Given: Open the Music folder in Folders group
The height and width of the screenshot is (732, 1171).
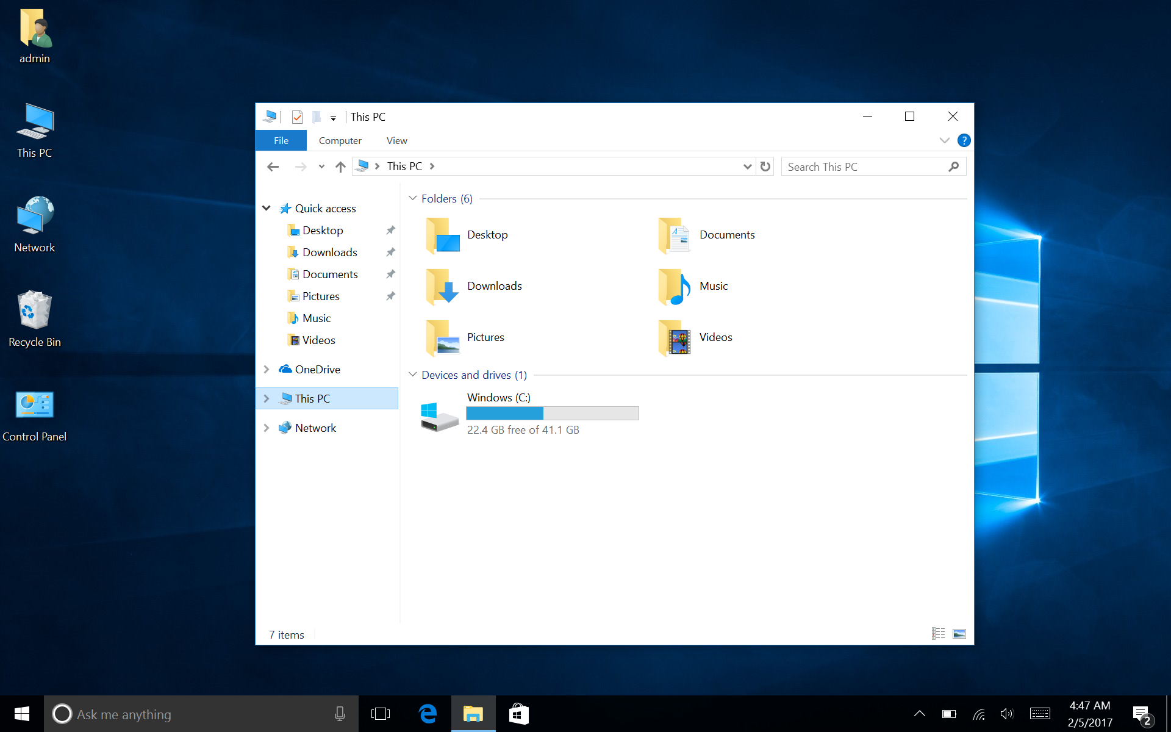Looking at the screenshot, I should (675, 286).
